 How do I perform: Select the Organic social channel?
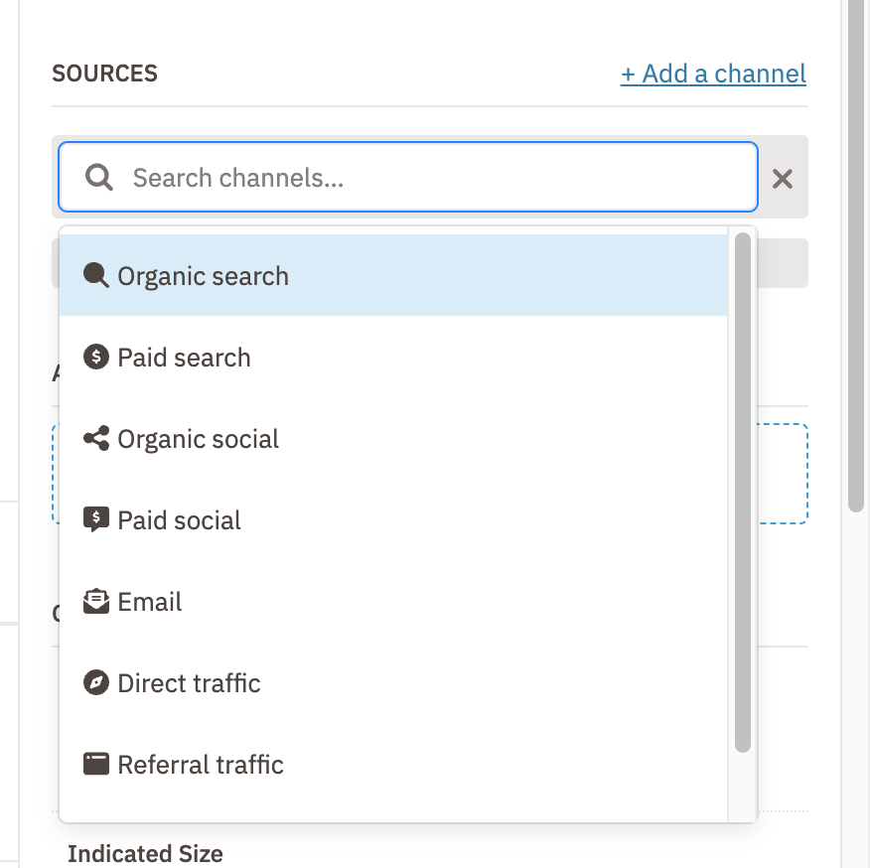pos(199,438)
